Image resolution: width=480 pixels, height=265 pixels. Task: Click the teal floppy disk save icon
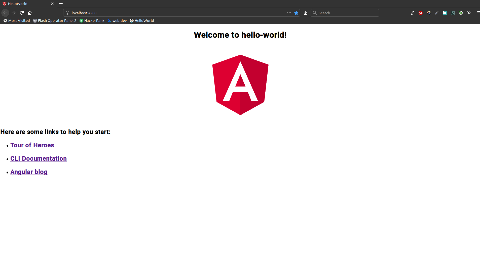(445, 13)
